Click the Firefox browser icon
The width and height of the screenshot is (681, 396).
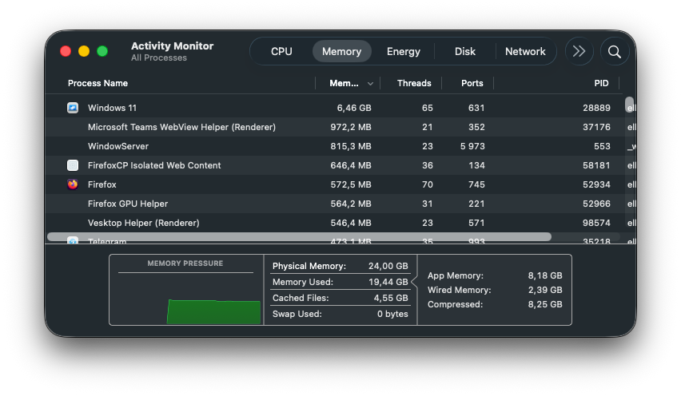coord(73,184)
